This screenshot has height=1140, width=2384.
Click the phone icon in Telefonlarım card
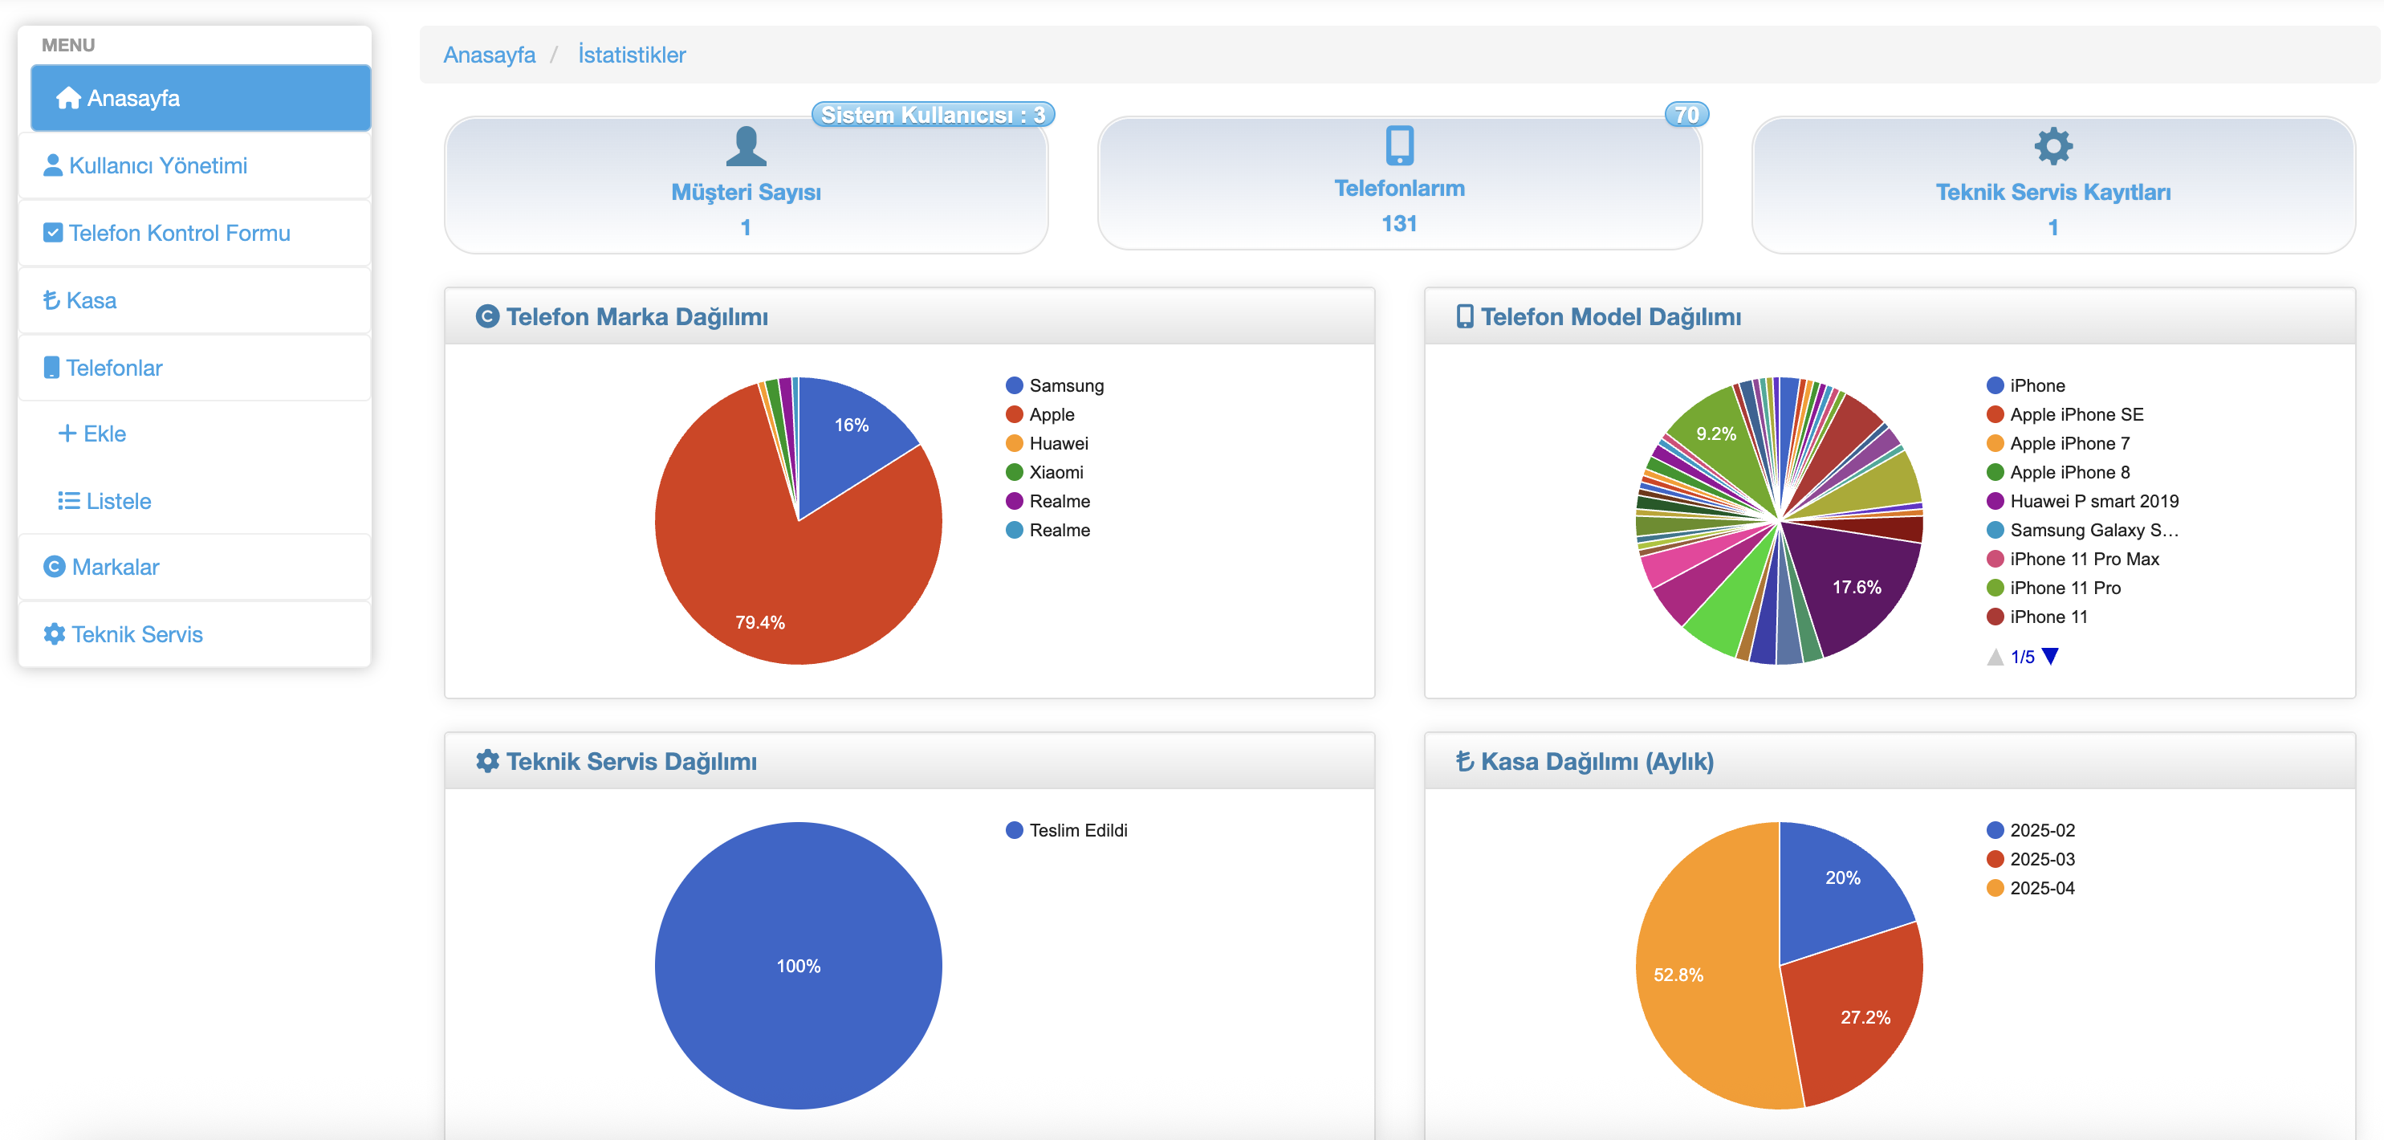(1398, 145)
